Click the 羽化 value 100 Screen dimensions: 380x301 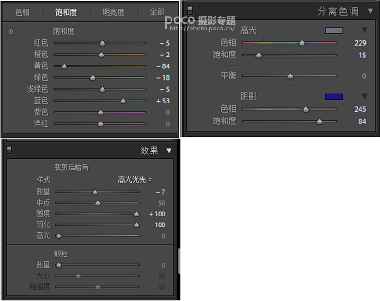[x=160, y=225]
